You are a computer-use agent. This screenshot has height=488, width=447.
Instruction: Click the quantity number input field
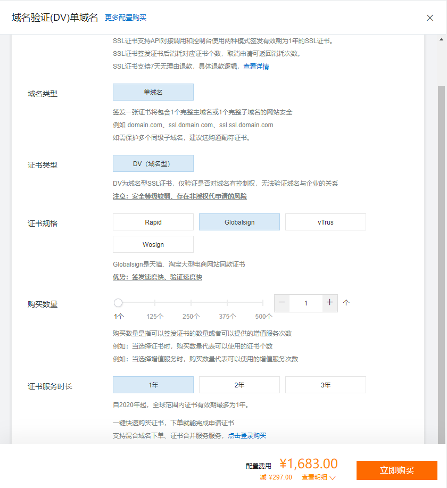coord(305,303)
